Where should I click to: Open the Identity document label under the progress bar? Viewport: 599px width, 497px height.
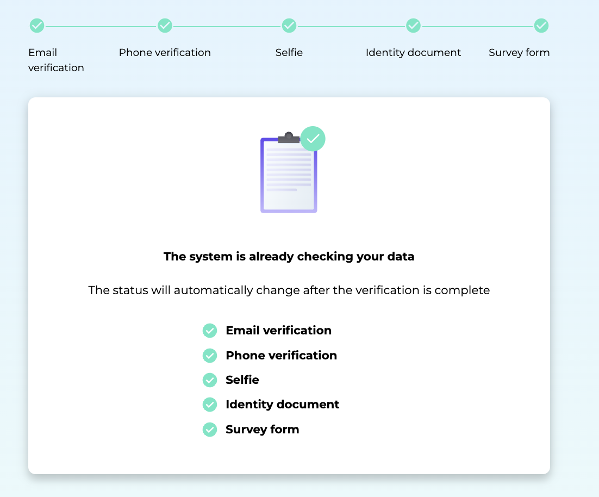tap(413, 53)
